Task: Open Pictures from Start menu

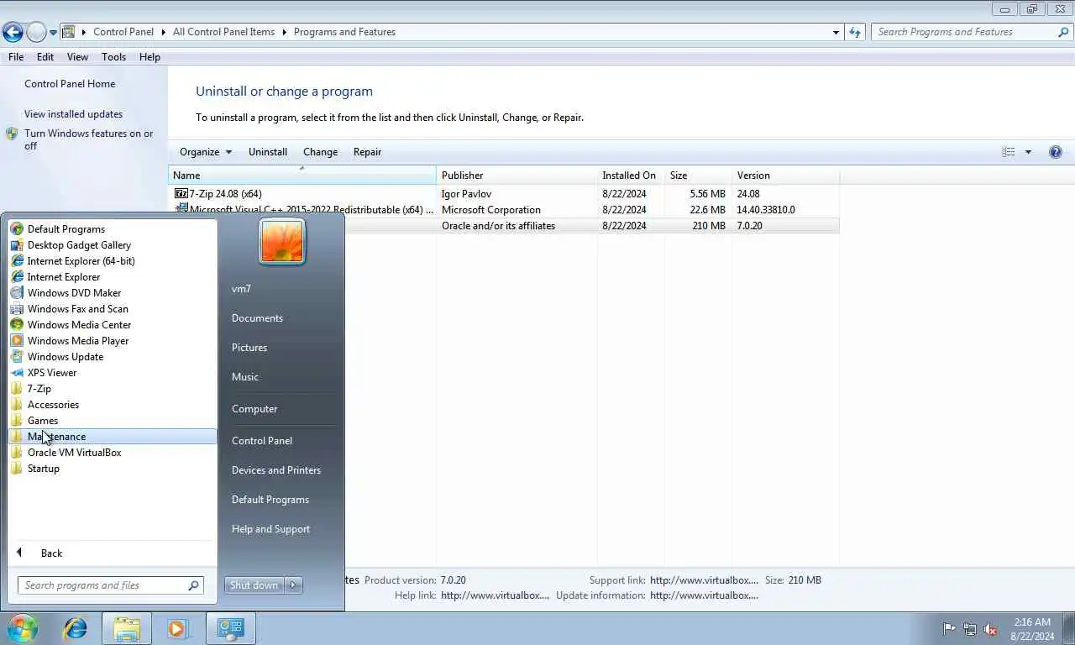Action: tap(249, 347)
